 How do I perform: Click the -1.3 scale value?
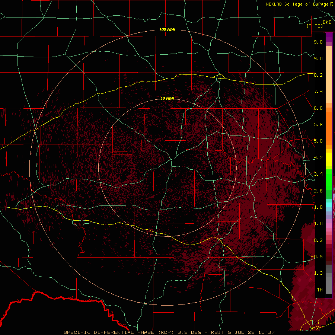pos(317,273)
